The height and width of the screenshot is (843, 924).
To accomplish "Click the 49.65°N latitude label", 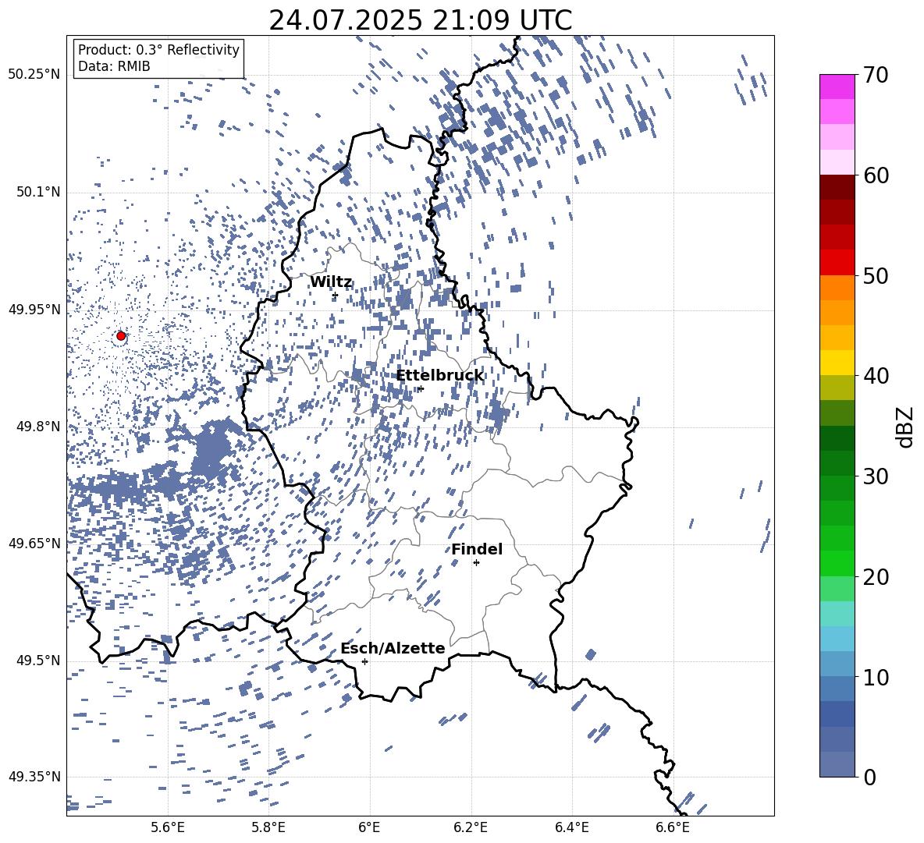I will [34, 543].
